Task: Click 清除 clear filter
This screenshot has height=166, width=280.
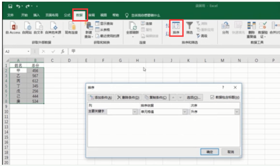Action: [x=202, y=23]
